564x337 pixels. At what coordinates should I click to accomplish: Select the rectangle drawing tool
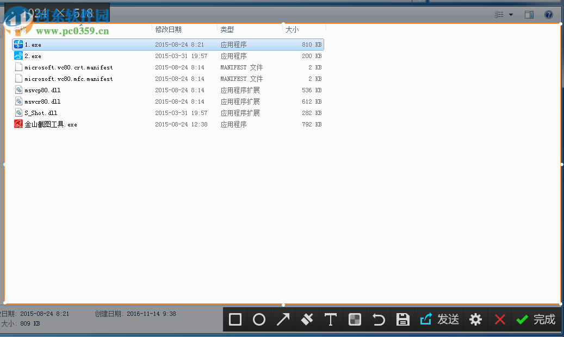click(234, 319)
